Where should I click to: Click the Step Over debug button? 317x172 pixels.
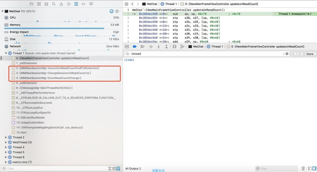tap(151, 47)
